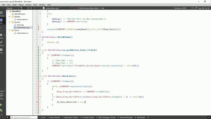Open the Welcome mode
The image size is (211, 119).
click(x=1, y=13)
